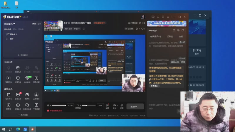Viewport: 235px width, 132px height.
Task: Switch to 横屏 landscape tab
Action: coord(34,24)
